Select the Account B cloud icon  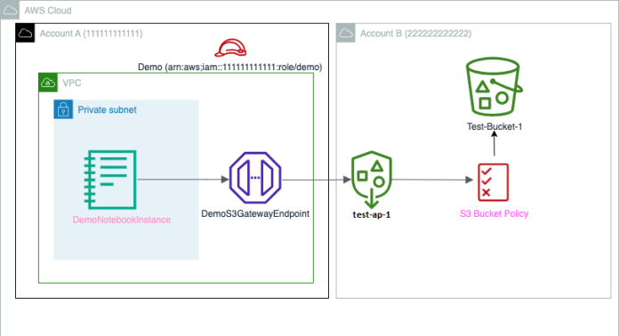coord(346,33)
